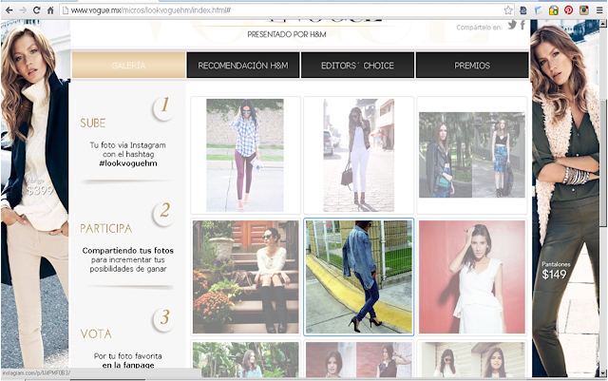
Task: Share the page on Facebook
Action: pyautogui.click(x=522, y=26)
